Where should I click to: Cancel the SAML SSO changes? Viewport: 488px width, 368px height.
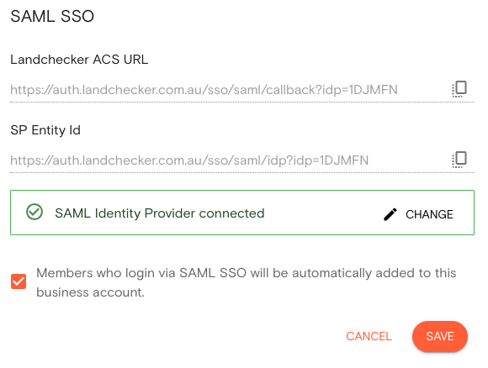[369, 336]
